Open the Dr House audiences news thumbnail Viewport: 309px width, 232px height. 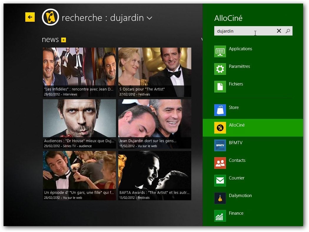79,123
